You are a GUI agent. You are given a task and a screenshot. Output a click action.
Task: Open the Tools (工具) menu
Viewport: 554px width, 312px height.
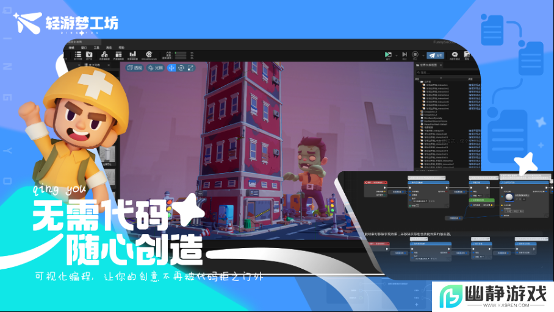click(x=96, y=47)
